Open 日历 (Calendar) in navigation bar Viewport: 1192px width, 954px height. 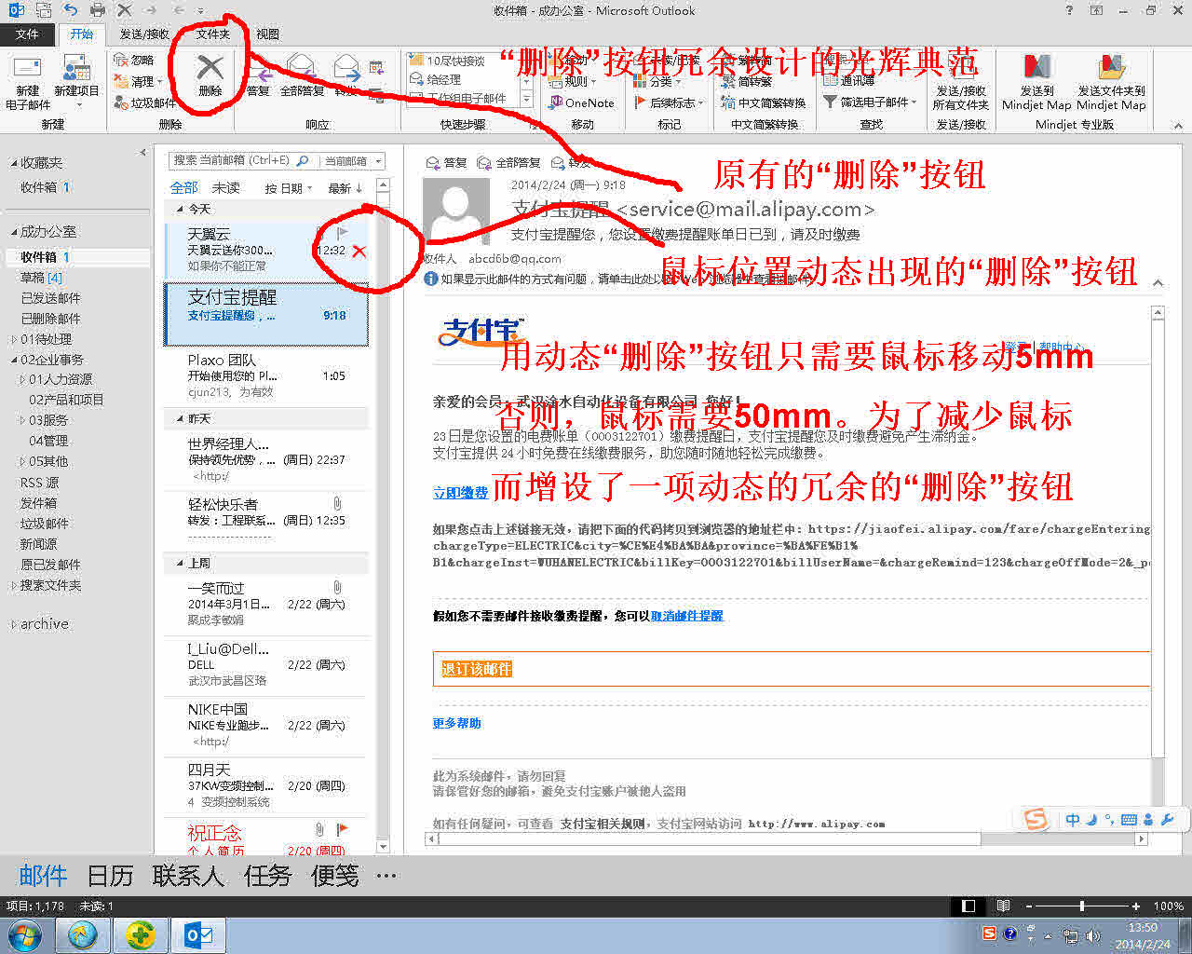tap(110, 876)
